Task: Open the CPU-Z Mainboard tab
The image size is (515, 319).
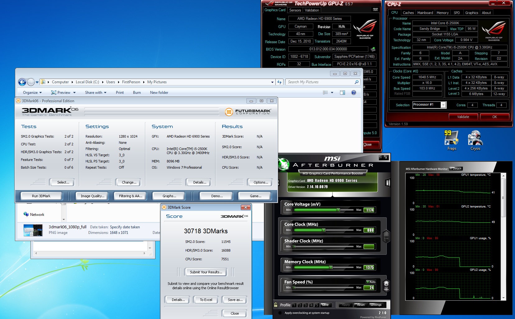Action: (x=425, y=13)
